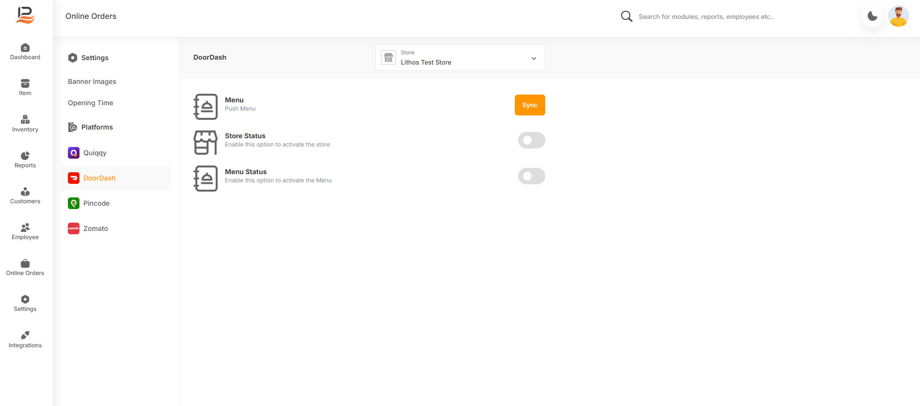Click the Integrations label in the sidebar
This screenshot has width=920, height=406.
(x=25, y=345)
